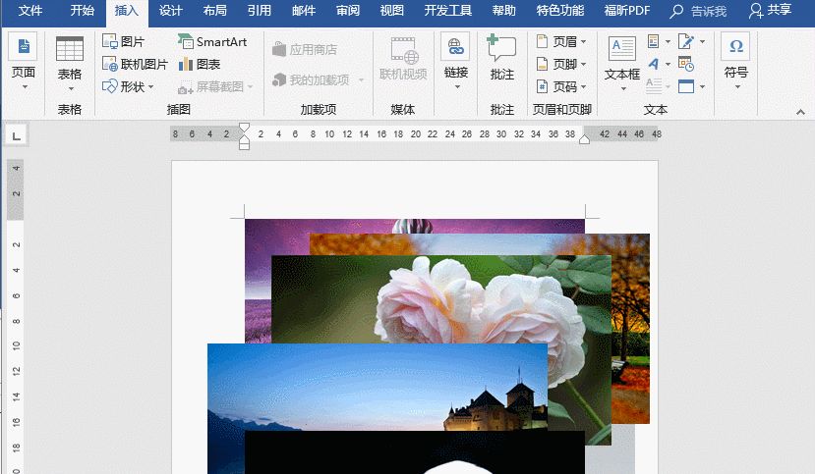Insert a 图表 (Chart)
815x474 pixels.
click(200, 64)
